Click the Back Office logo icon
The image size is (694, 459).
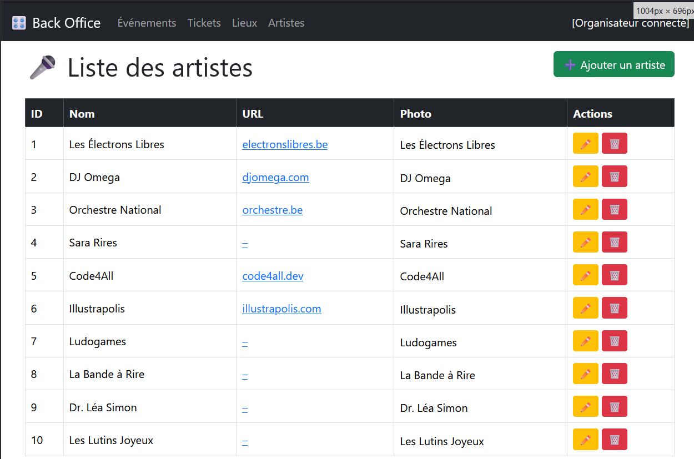click(19, 23)
